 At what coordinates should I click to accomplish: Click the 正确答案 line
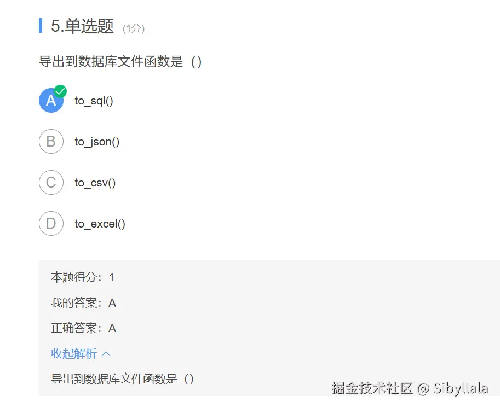pyautogui.click(x=83, y=328)
